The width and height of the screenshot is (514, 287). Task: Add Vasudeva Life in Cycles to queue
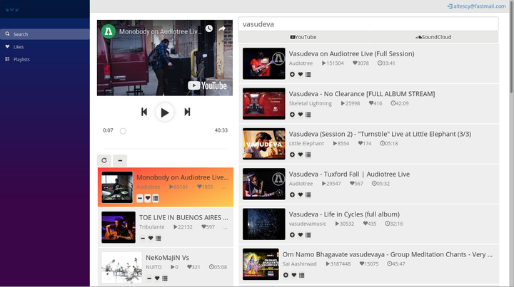tap(292, 235)
